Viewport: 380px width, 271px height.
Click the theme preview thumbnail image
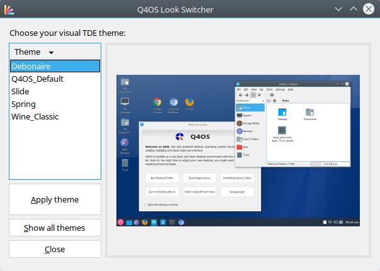pyautogui.click(x=238, y=151)
